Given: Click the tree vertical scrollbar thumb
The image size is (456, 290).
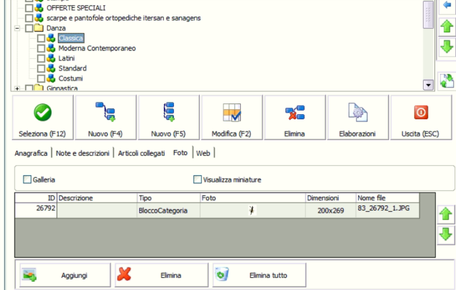Looking at the screenshot, I should pos(428,15).
